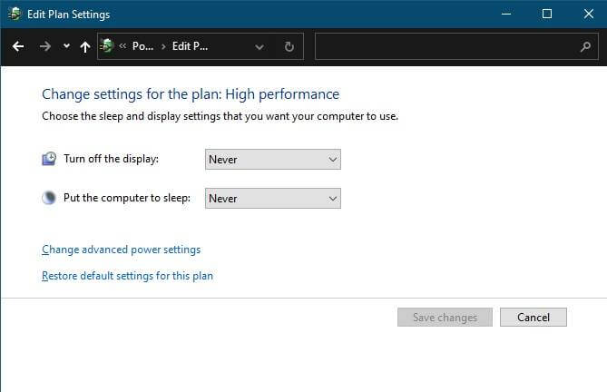Click the moon icon beside Put the computer to sleep
This screenshot has width=607, height=392.
coord(49,198)
